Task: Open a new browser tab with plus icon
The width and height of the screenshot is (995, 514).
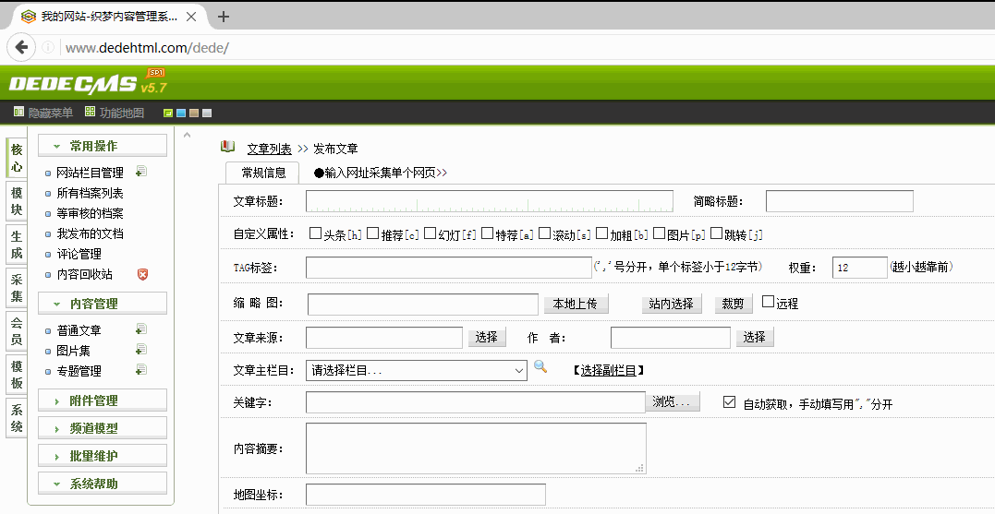Action: 223,18
